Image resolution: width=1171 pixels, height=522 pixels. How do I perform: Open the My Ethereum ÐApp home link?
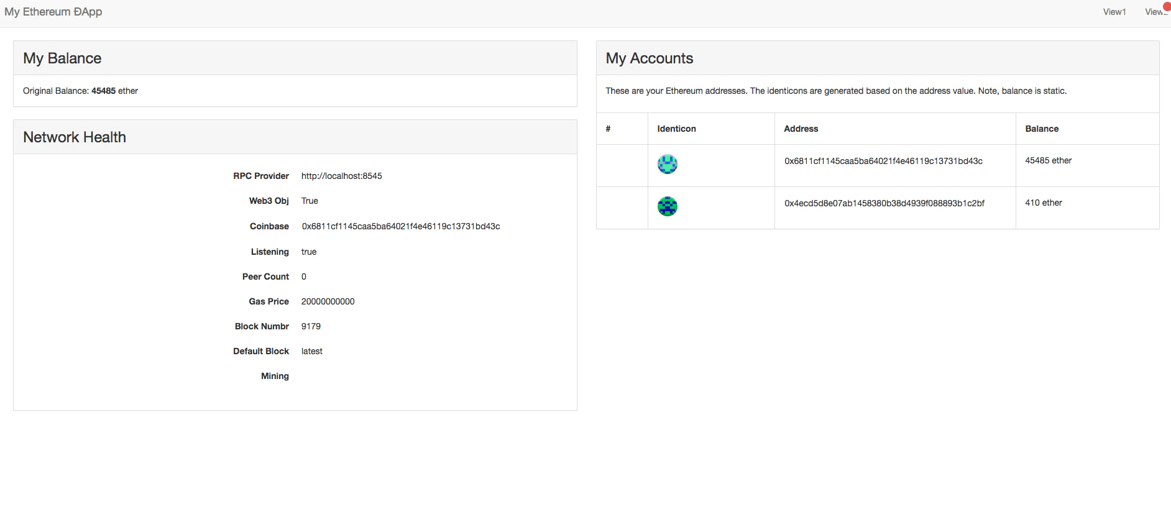pyautogui.click(x=53, y=12)
